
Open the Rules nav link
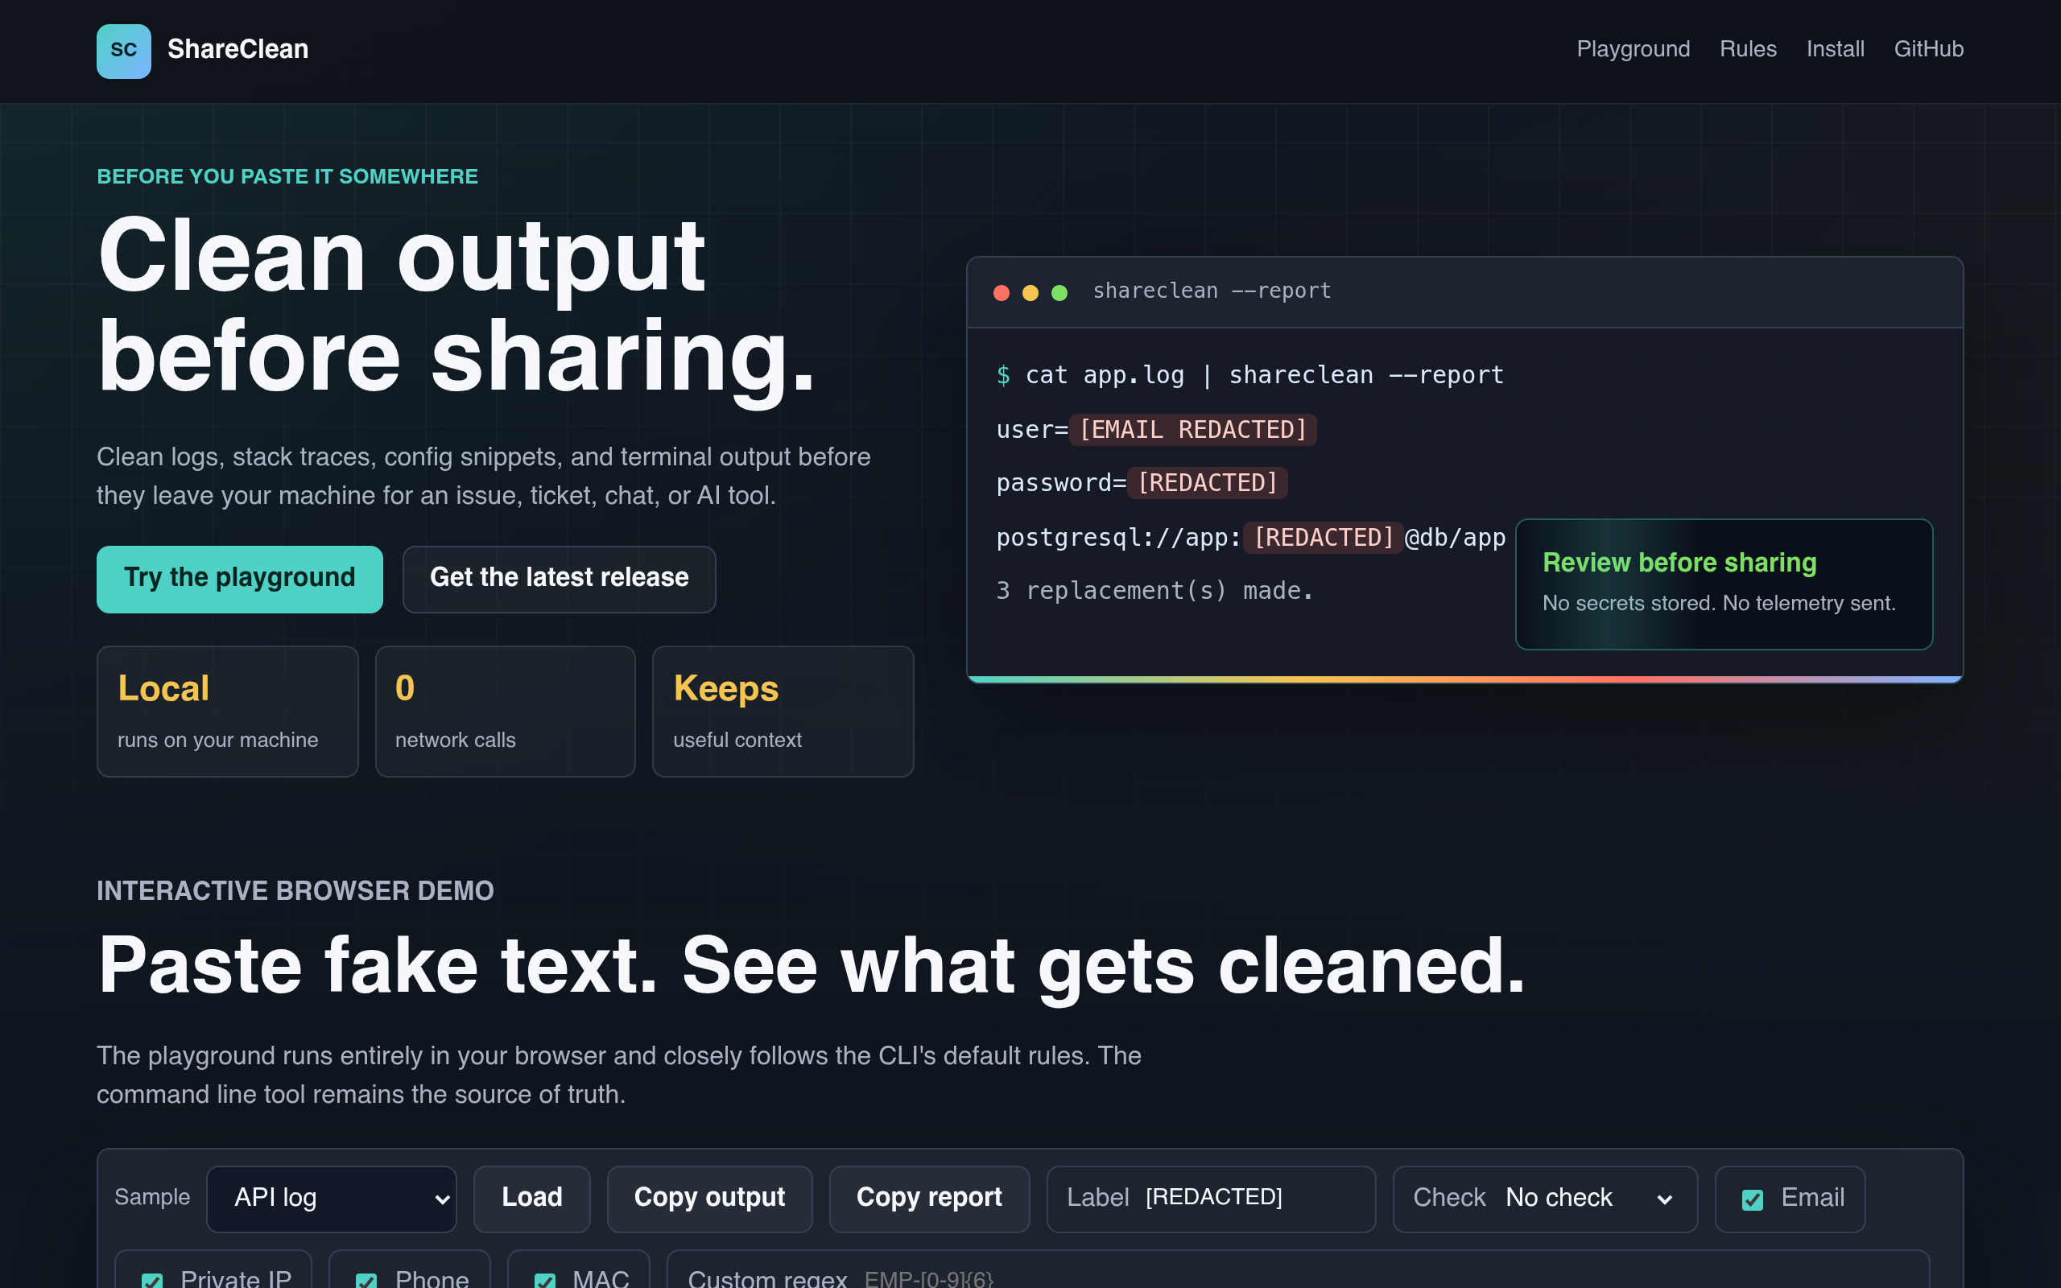coord(1748,49)
